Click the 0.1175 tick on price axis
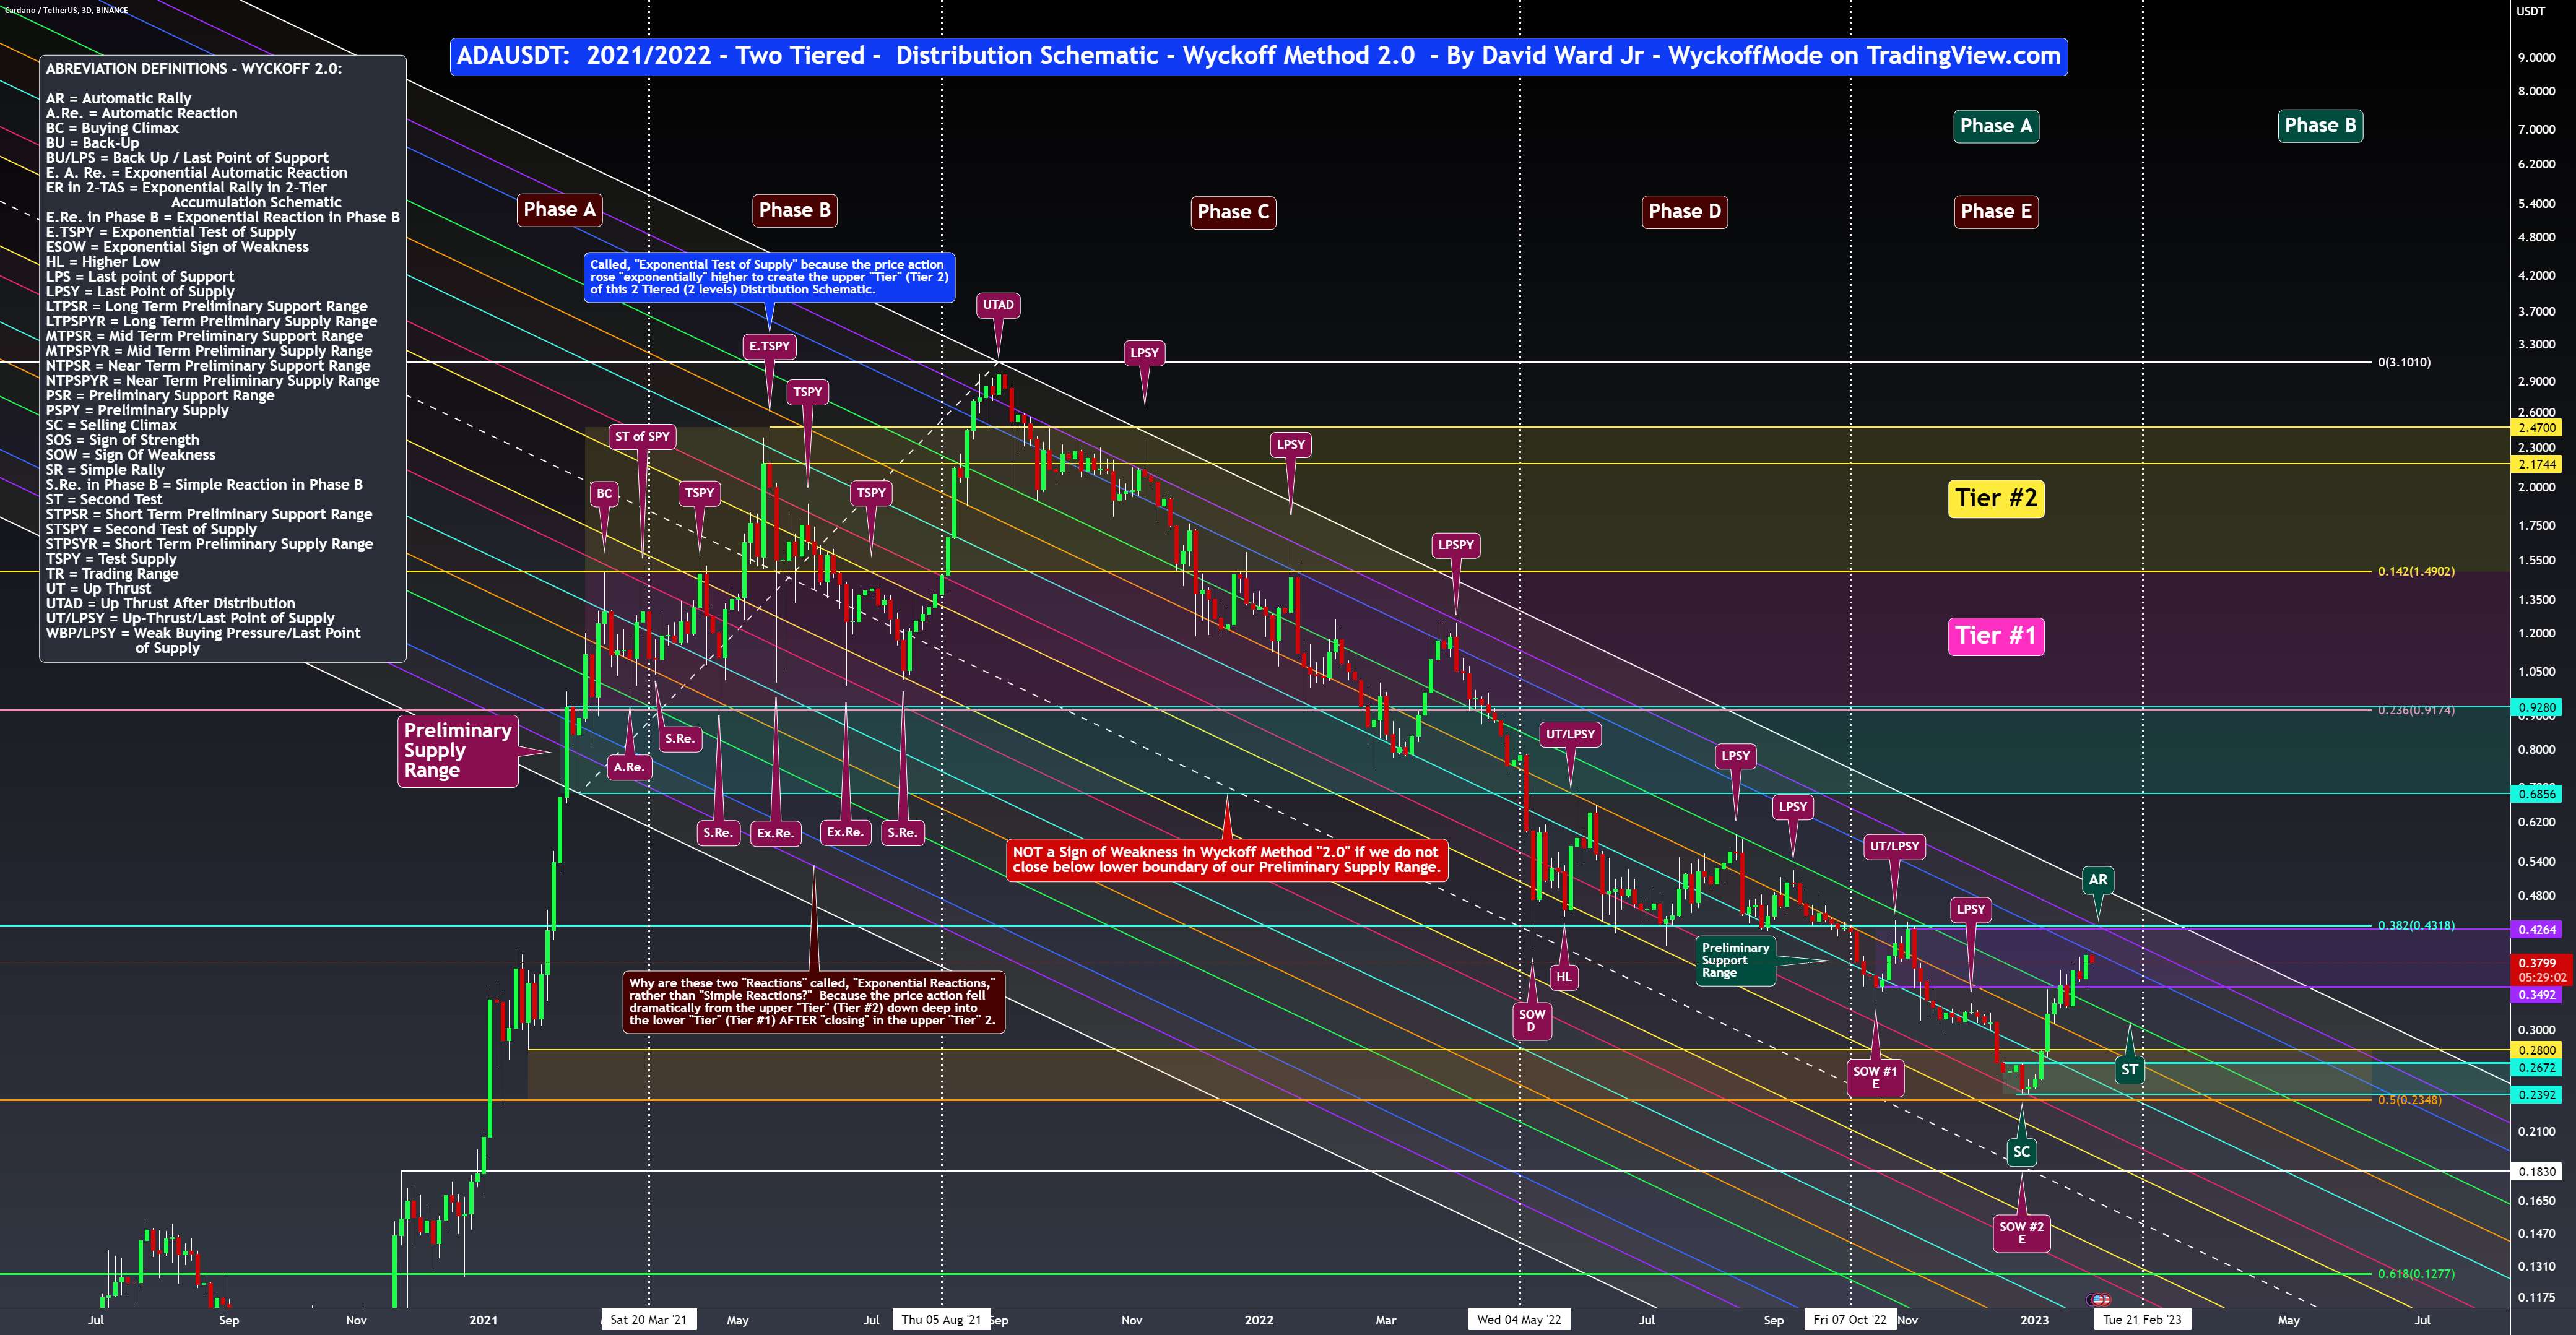Viewport: 2576px width, 1335px height. (x=2536, y=1298)
